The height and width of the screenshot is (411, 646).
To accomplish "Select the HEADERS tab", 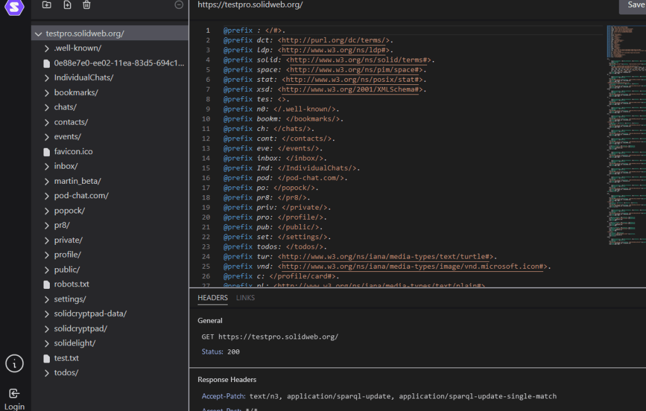I will (x=213, y=298).
